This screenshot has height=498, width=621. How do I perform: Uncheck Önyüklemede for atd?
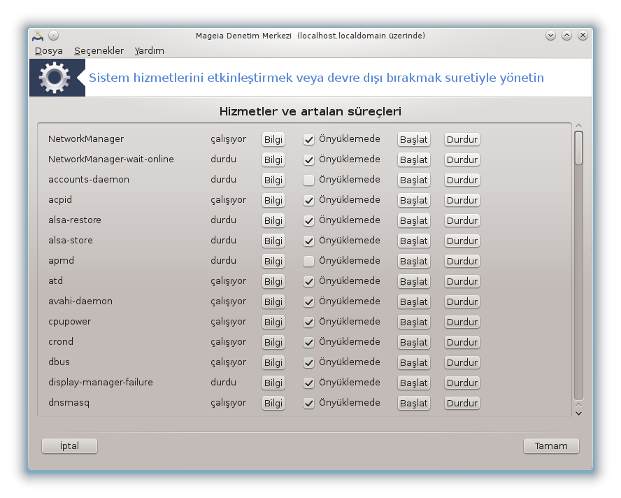pyautogui.click(x=308, y=281)
